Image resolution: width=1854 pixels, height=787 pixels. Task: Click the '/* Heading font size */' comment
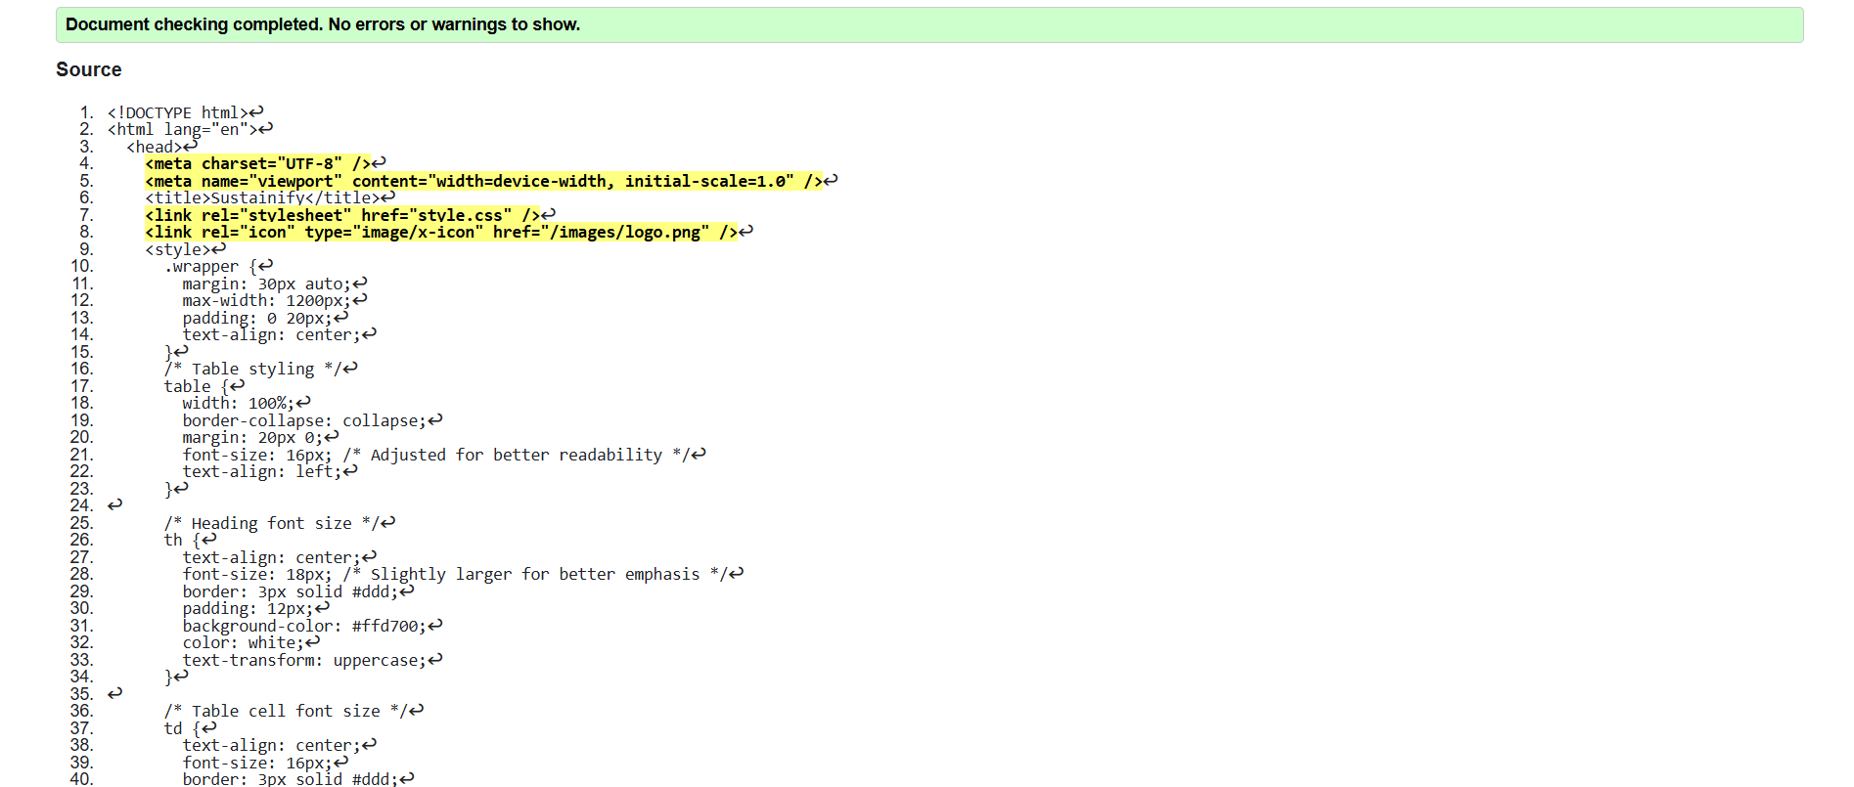point(279,523)
